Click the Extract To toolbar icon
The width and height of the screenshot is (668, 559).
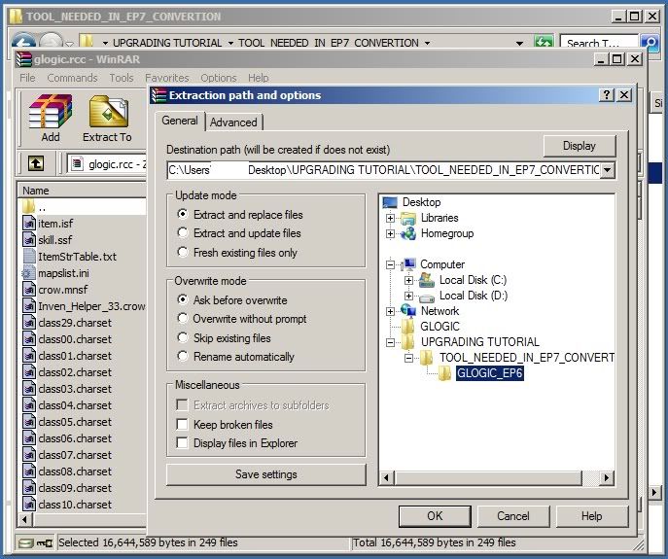(x=107, y=113)
